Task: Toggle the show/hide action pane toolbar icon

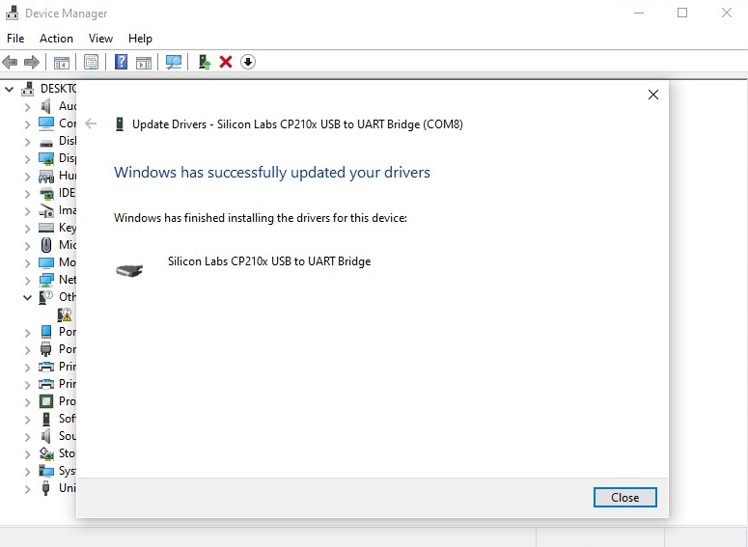Action: [x=143, y=62]
